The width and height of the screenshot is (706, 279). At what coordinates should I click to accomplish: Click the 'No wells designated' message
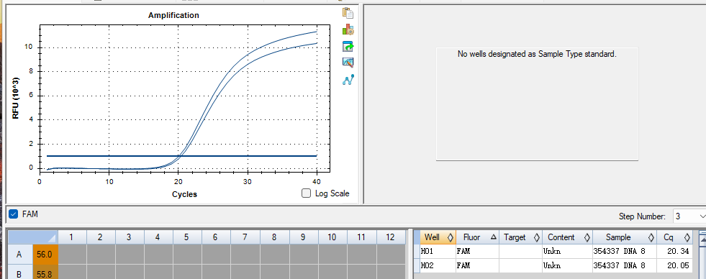click(537, 54)
